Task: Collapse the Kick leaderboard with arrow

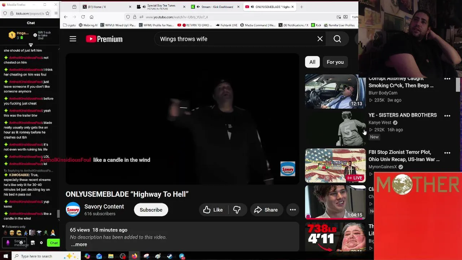Action: (x=31, y=45)
